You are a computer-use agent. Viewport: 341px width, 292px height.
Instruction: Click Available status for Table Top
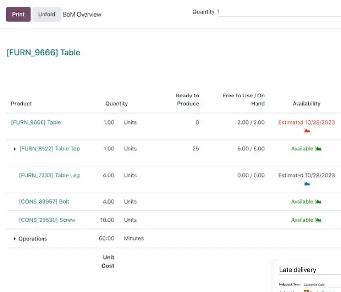tap(302, 149)
